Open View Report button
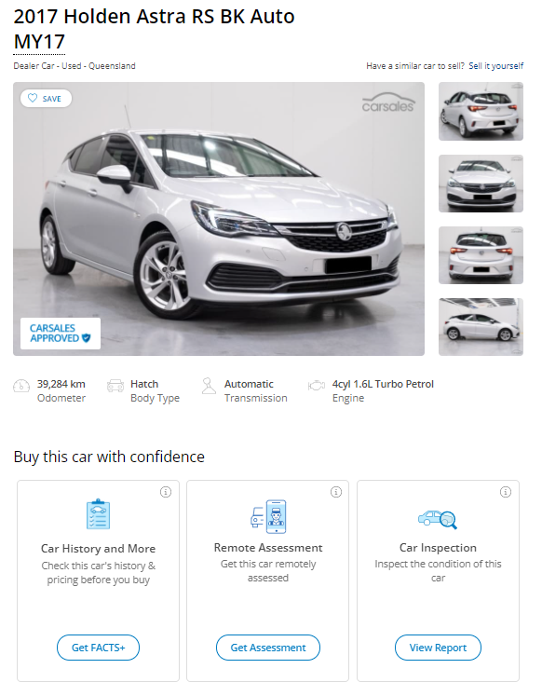Screen dimensions: 542x696 click(438, 648)
